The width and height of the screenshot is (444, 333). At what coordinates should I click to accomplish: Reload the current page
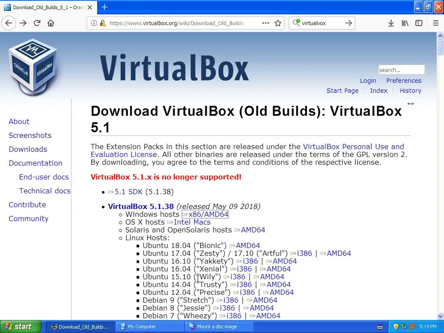click(x=37, y=23)
